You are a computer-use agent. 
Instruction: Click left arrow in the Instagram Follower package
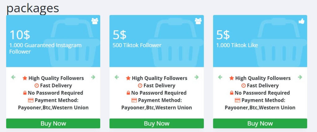(13, 77)
